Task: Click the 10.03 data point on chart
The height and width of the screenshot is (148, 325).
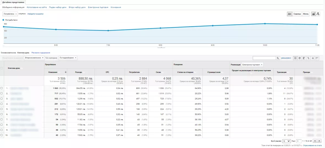Action: coord(265,23)
